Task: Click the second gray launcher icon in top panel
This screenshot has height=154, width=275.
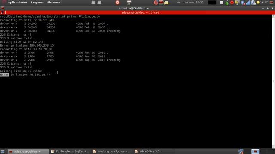Action: 99,3
